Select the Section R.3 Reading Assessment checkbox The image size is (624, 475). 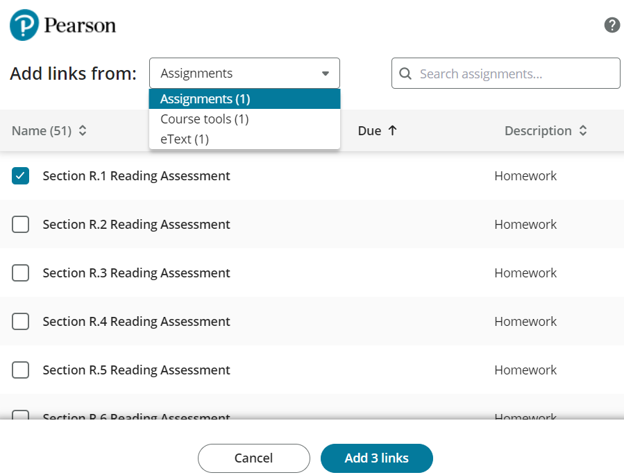20,273
